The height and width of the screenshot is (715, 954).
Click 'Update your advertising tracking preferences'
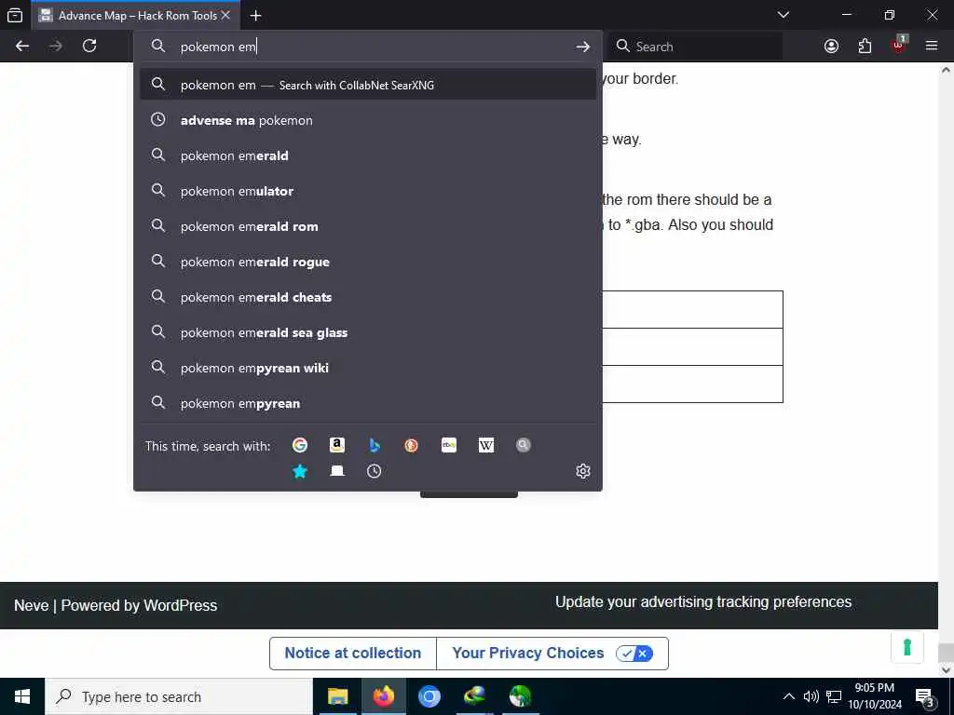point(703,602)
